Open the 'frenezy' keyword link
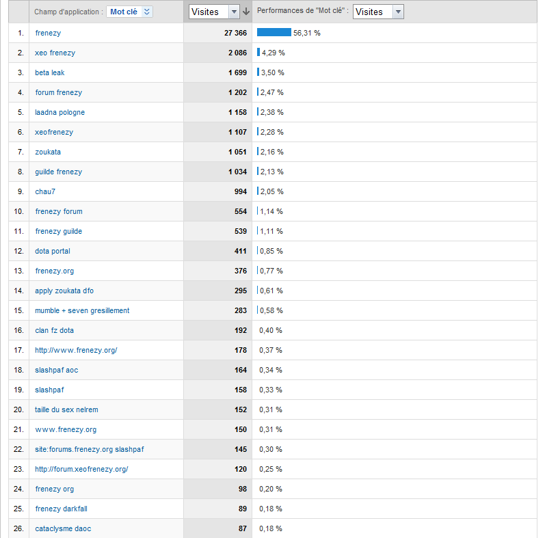The width and height of the screenshot is (545, 538). pos(48,33)
